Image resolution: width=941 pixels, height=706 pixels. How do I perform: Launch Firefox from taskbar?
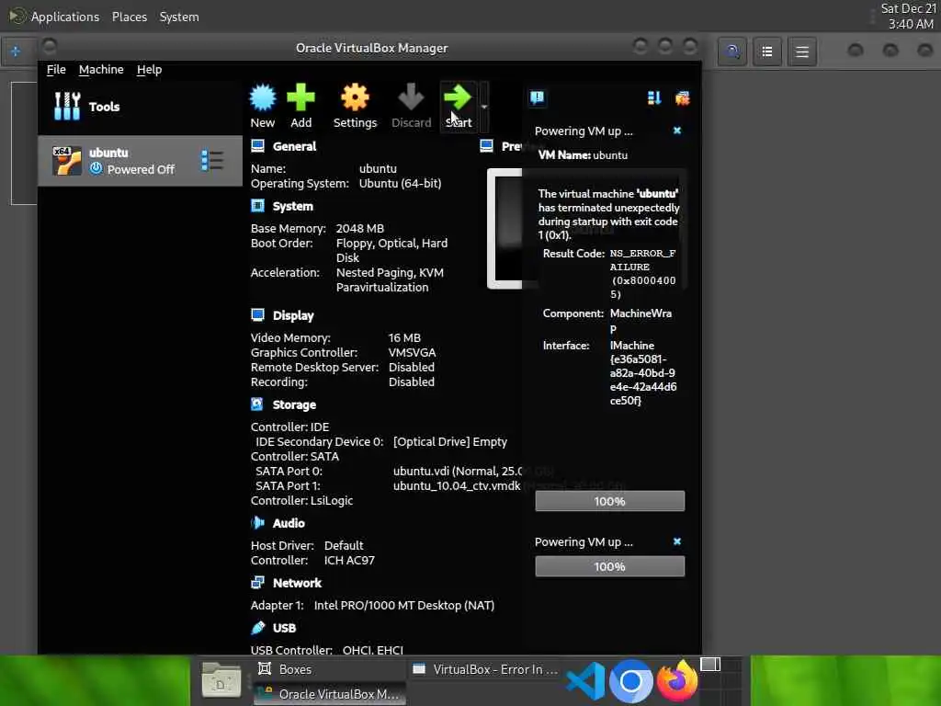click(677, 681)
